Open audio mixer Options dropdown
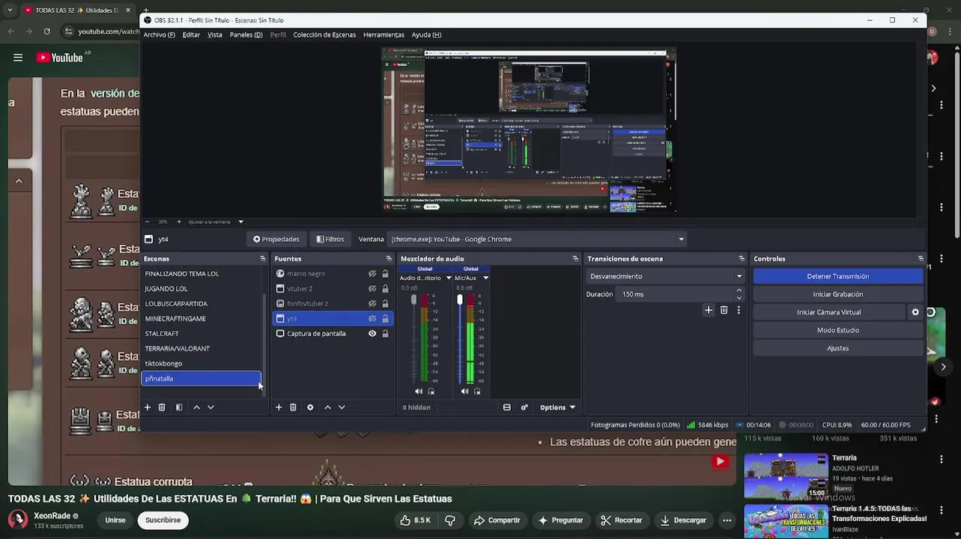Image resolution: width=961 pixels, height=539 pixels. click(x=557, y=407)
